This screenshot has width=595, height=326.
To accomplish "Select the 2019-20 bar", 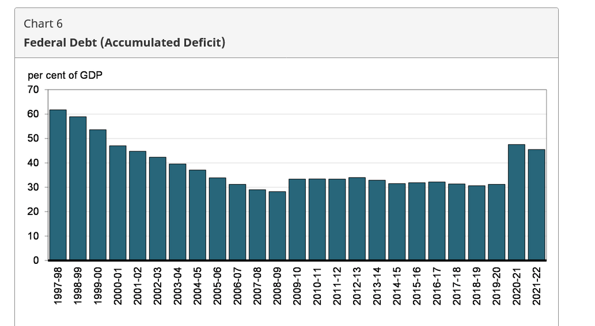I will pos(497,223).
